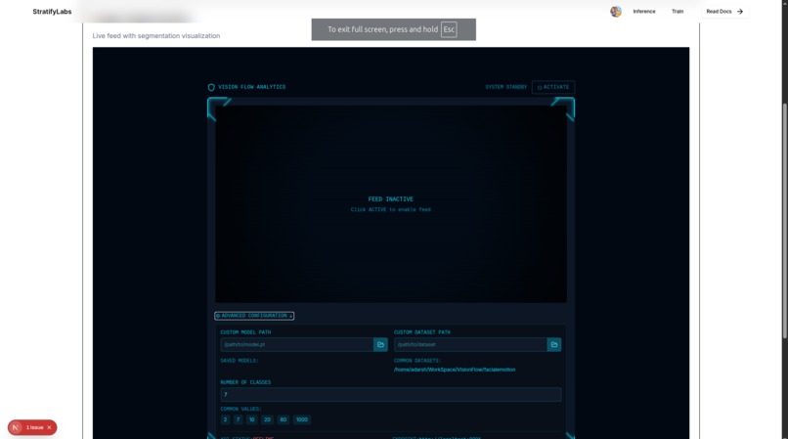Click the COMMON VALUES label
The image size is (788, 439).
[241, 409]
